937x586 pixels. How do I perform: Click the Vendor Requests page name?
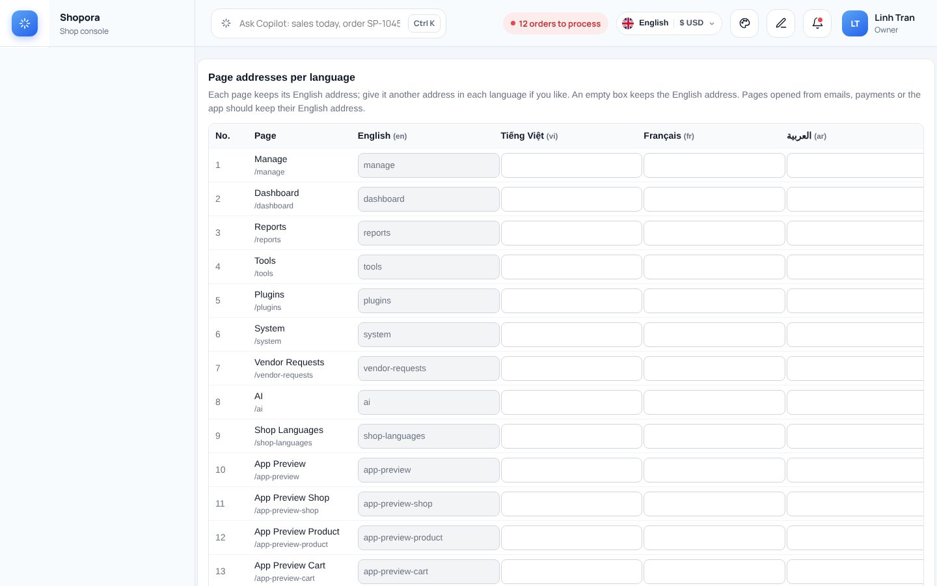[x=289, y=362]
